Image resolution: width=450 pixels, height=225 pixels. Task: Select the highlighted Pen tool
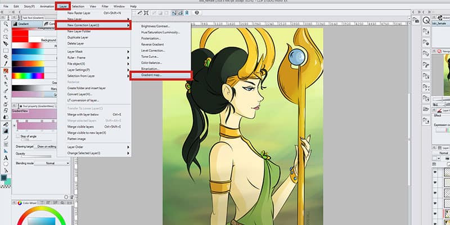point(6,71)
